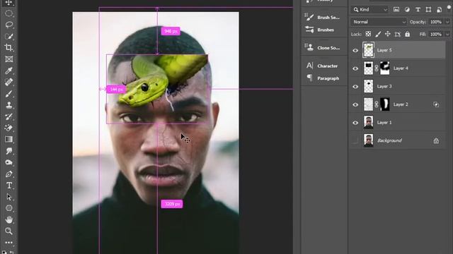Toggle the layer filtering on/off switch
453x254 pixels.
[x=449, y=8]
